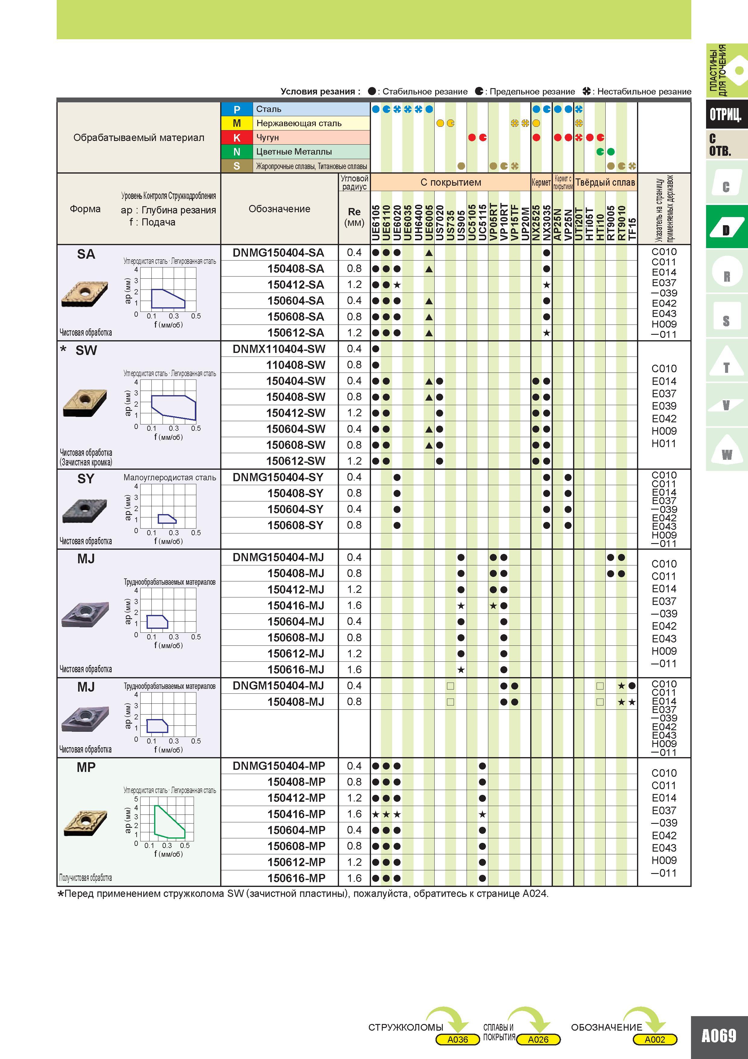Click the Обрабатываемый материал header cell

[139, 137]
